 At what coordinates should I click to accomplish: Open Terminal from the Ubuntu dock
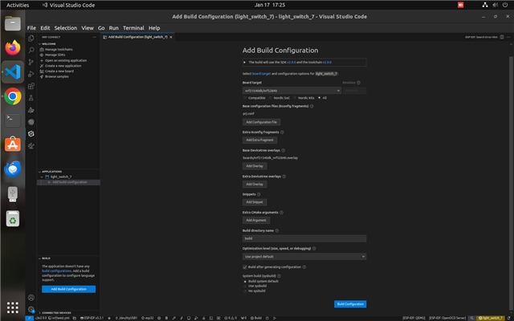(x=13, y=120)
